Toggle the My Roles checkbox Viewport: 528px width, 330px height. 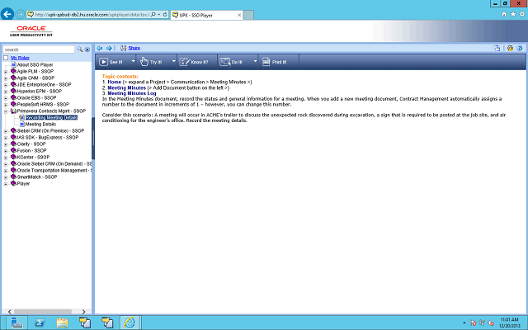(6, 58)
